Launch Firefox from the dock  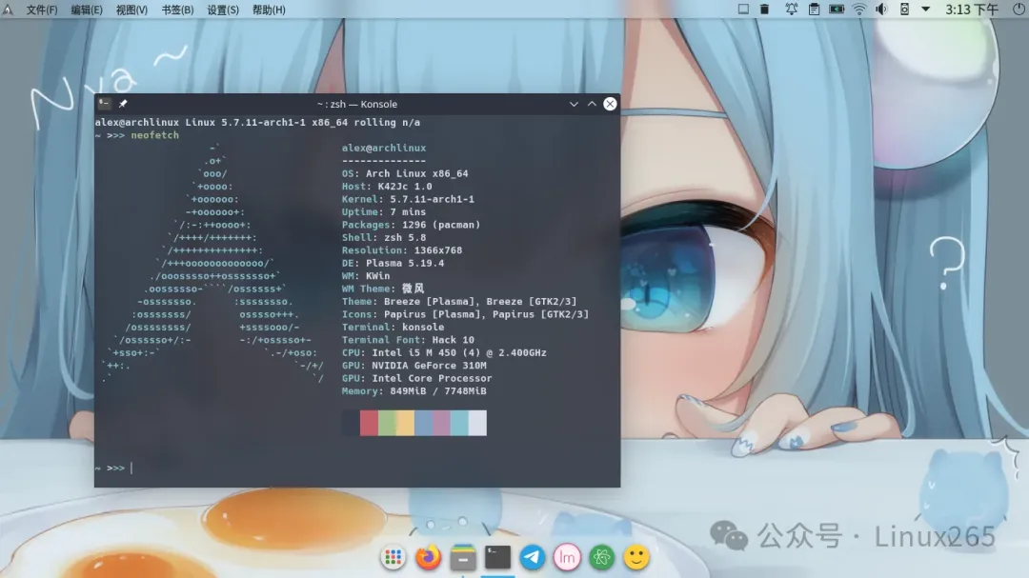click(x=428, y=558)
